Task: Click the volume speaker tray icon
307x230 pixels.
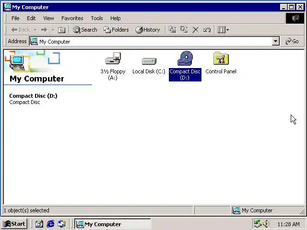Action: [266, 224]
